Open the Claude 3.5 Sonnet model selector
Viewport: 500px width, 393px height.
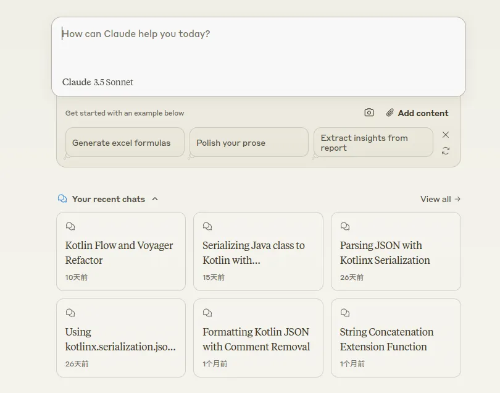point(98,82)
